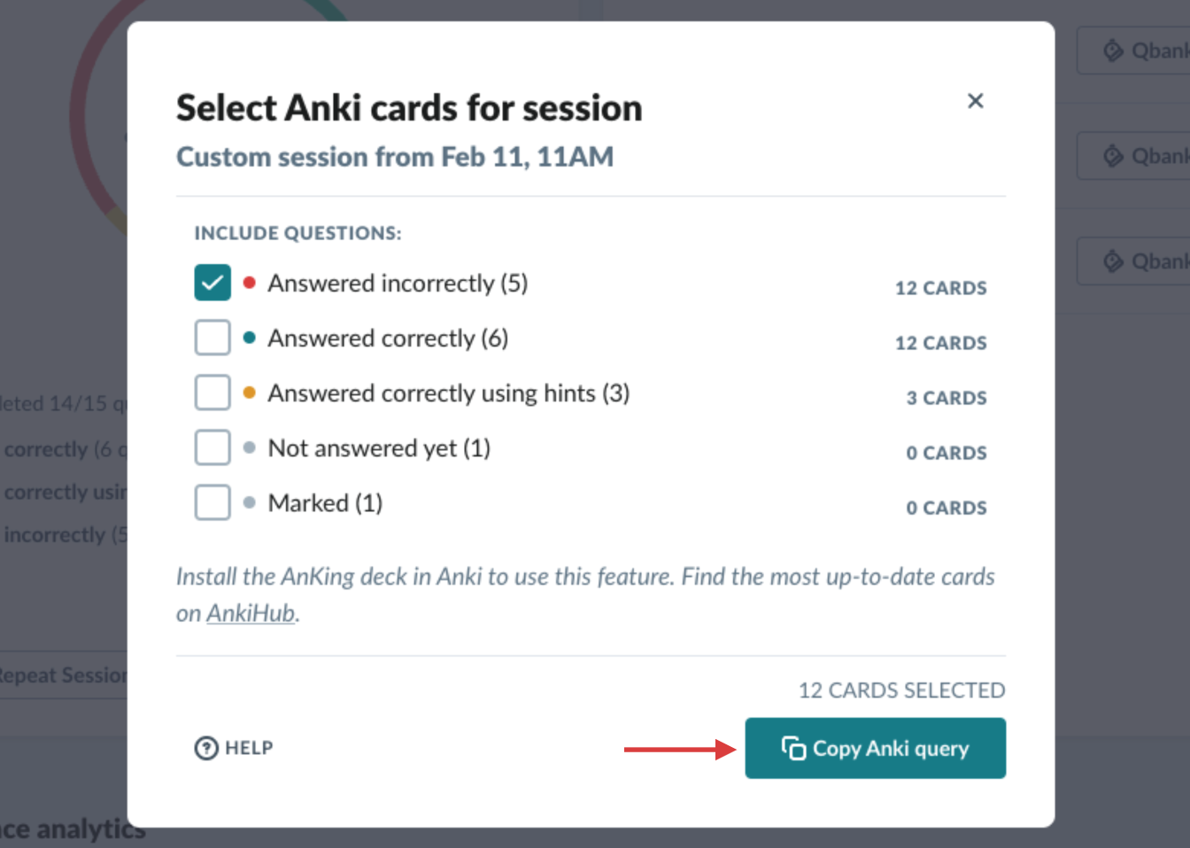Close the Select Anki cards dialog
The height and width of the screenshot is (848, 1190).
(975, 101)
